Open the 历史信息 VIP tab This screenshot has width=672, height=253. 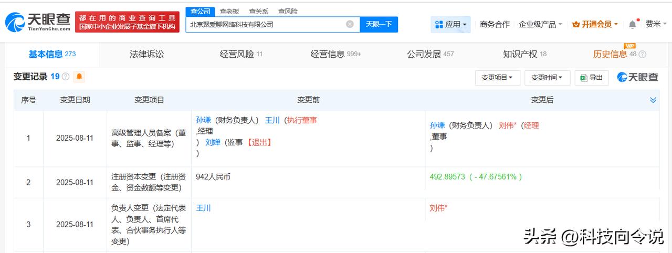click(x=614, y=54)
